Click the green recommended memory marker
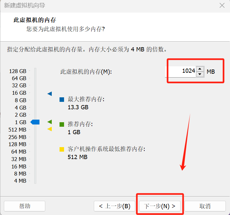 point(49,122)
